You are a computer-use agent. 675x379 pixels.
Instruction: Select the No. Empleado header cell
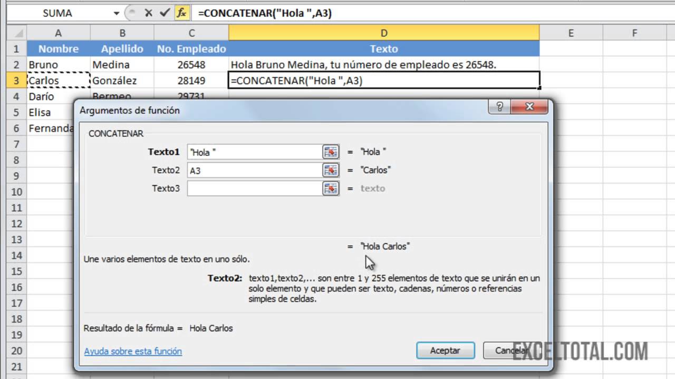point(191,49)
